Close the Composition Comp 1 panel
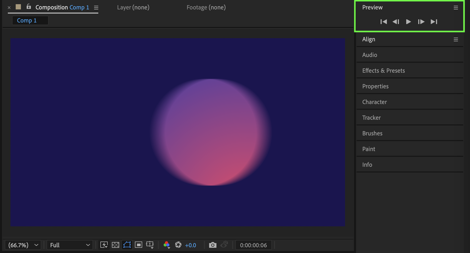Screen dimensions: 470x253 click(9, 8)
